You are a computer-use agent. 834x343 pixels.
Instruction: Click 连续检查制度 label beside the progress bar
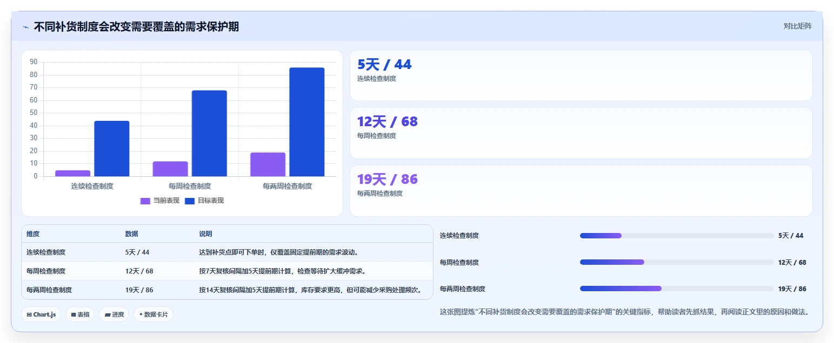pyautogui.click(x=459, y=236)
